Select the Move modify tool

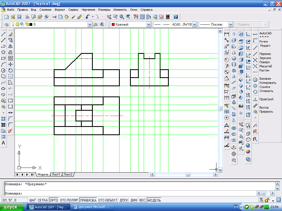click(10, 64)
